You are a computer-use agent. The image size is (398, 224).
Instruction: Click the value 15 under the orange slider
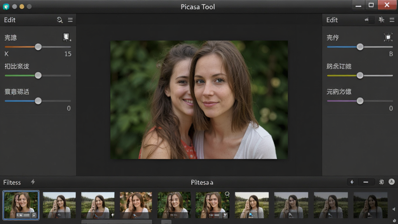pyautogui.click(x=68, y=54)
